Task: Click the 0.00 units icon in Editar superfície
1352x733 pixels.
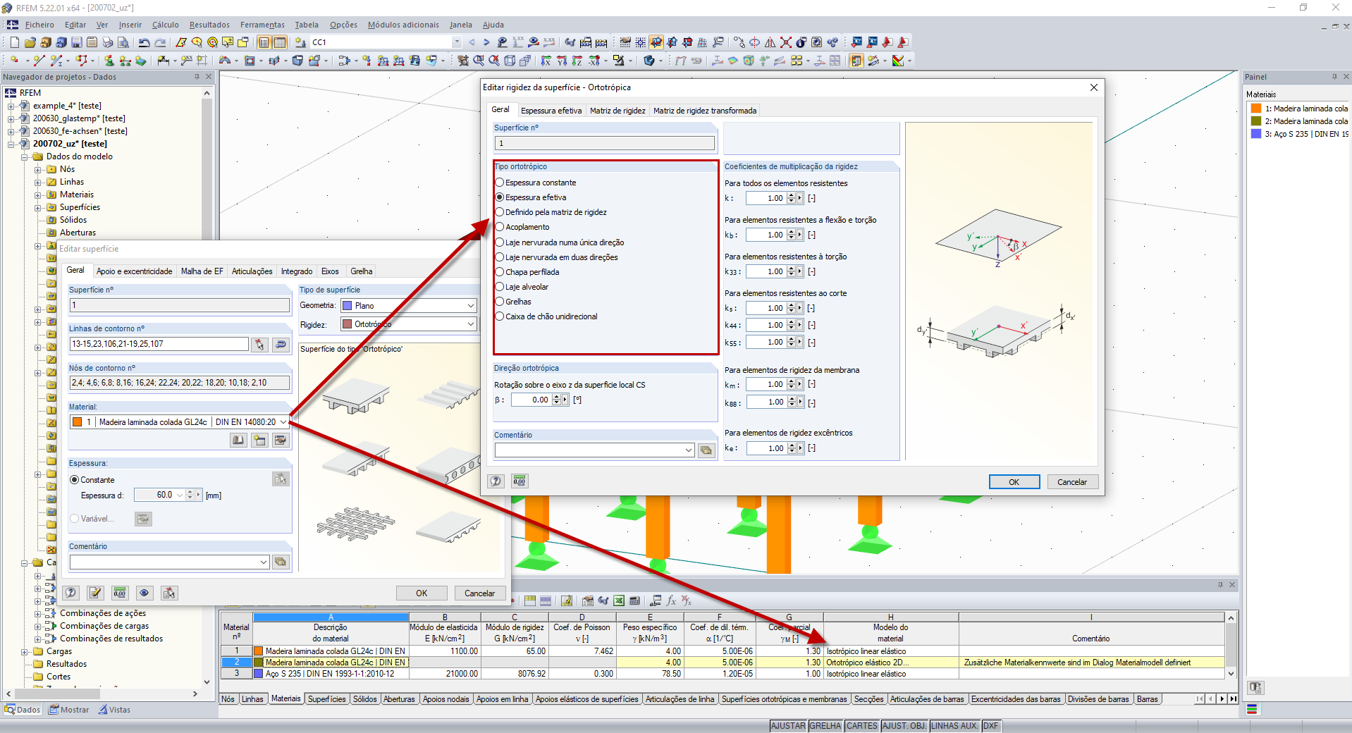Action: point(120,593)
